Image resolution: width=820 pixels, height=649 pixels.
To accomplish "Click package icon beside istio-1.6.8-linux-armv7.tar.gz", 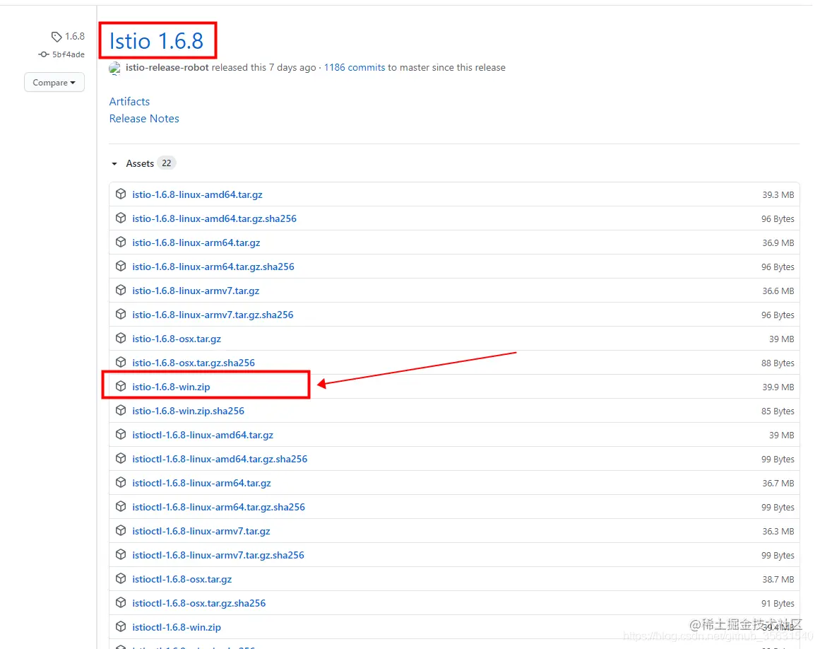I will [121, 291].
